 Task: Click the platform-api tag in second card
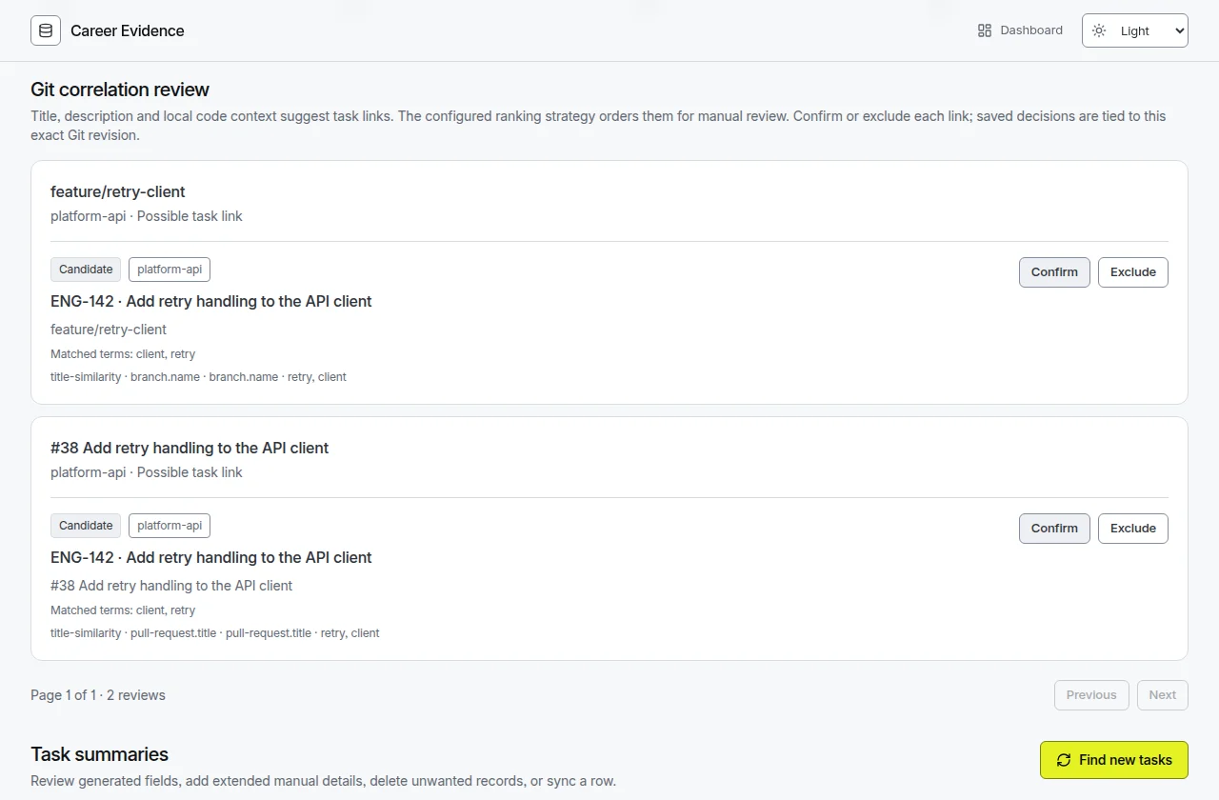point(170,526)
